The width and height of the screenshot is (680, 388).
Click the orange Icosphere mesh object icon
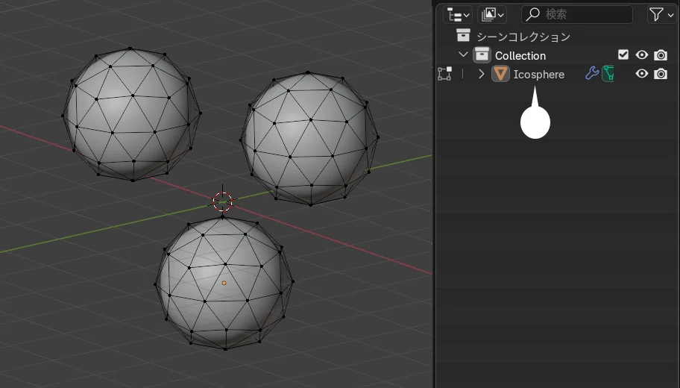pos(500,74)
